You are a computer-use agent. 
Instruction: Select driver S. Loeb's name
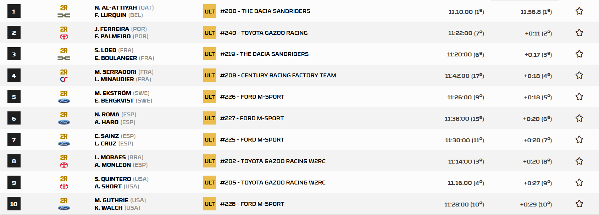click(x=105, y=50)
